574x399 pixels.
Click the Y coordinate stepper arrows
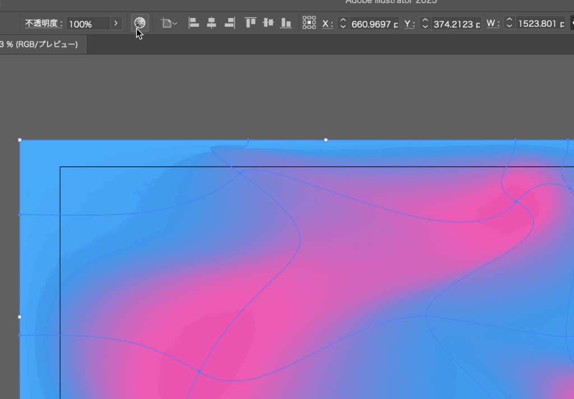point(425,24)
